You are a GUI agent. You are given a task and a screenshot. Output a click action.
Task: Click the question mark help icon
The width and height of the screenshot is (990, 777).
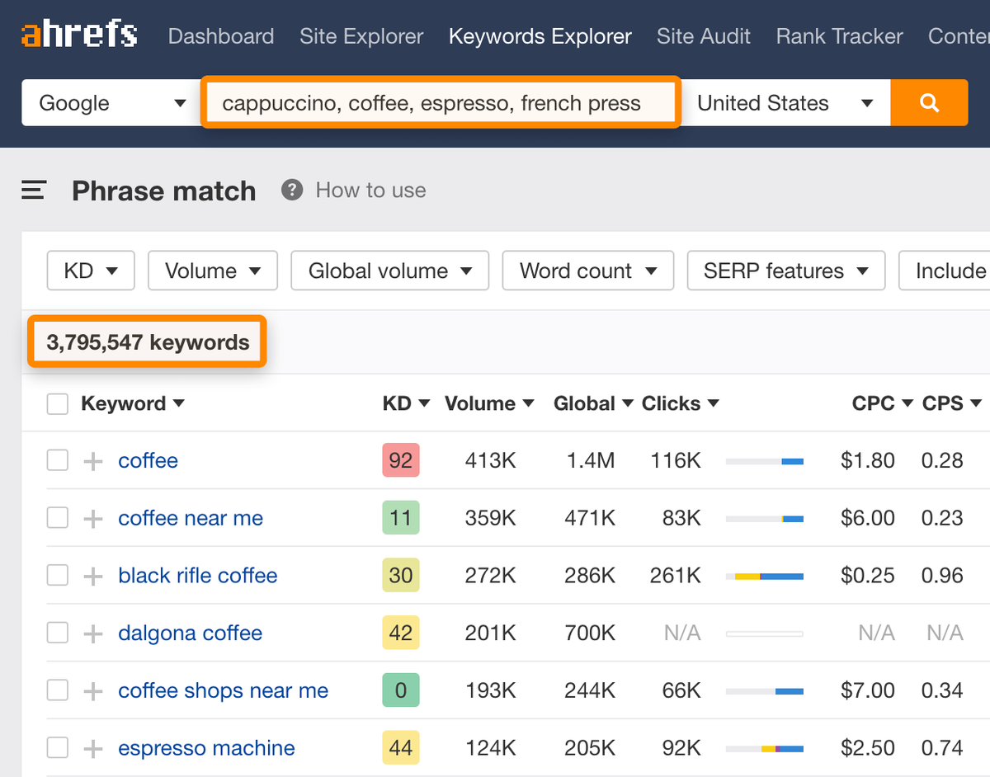point(291,191)
